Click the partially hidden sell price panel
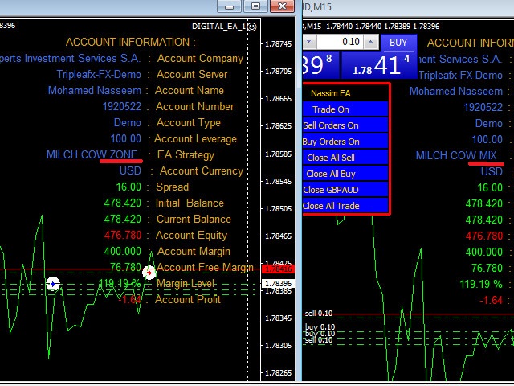The width and height of the screenshot is (514, 386). [x=320, y=65]
